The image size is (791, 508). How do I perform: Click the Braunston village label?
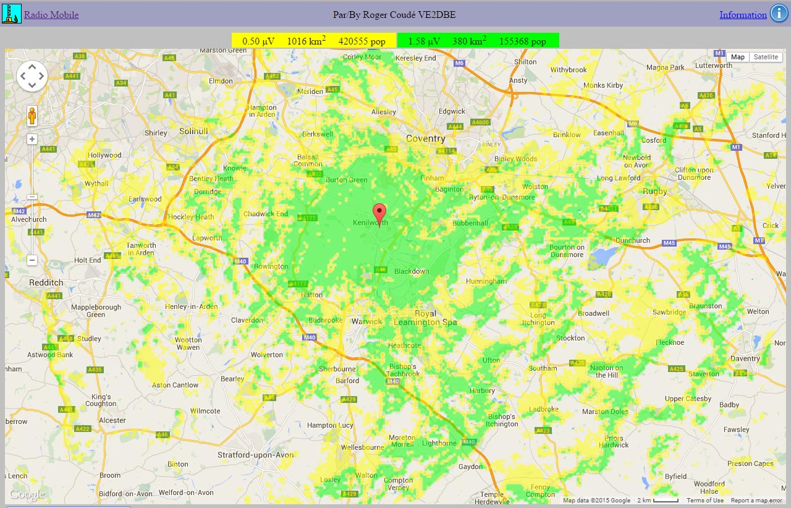(x=705, y=306)
